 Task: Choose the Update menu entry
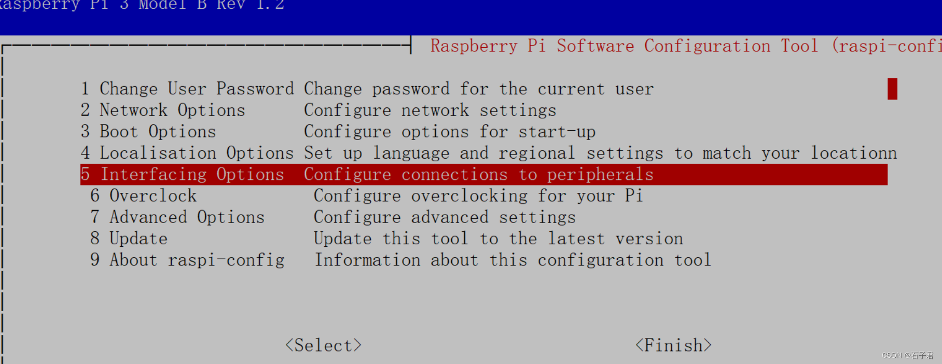tap(129, 239)
